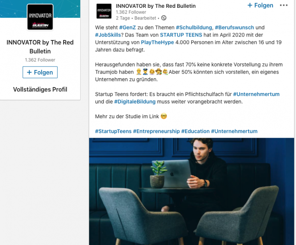This screenshot has height=245, width=296.
Task: Click the sidebar page title INNOVATOR by The Red Bulletin
Action: point(40,47)
